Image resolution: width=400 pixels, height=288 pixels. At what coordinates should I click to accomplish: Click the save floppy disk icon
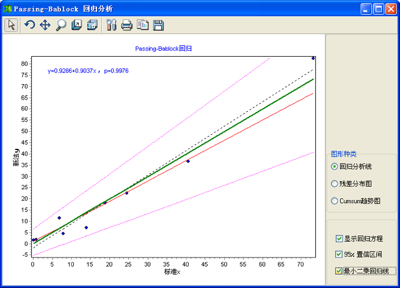pyautogui.click(x=158, y=25)
